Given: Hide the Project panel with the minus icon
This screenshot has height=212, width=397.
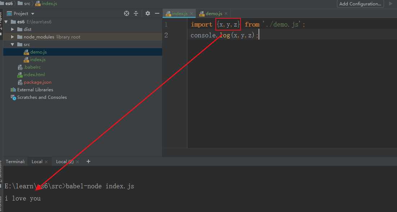Looking at the screenshot, I should (x=157, y=13).
